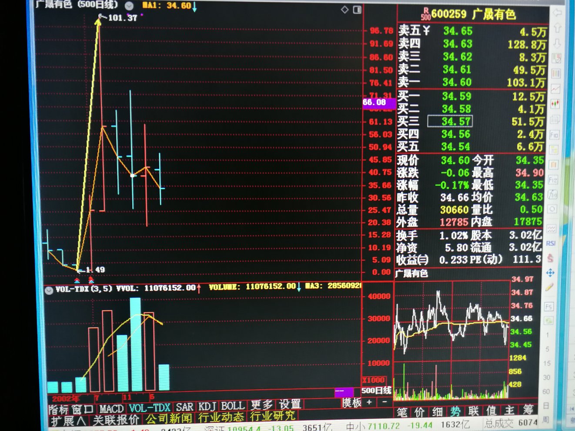Click the minus button beside 模板
The height and width of the screenshot is (431, 575).
coord(384,402)
